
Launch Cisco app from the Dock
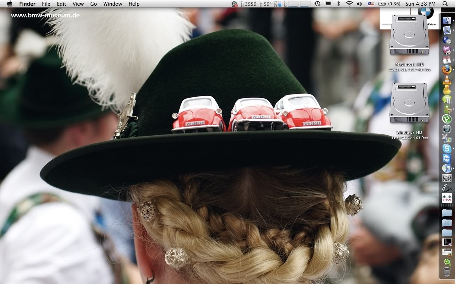[x=447, y=198]
